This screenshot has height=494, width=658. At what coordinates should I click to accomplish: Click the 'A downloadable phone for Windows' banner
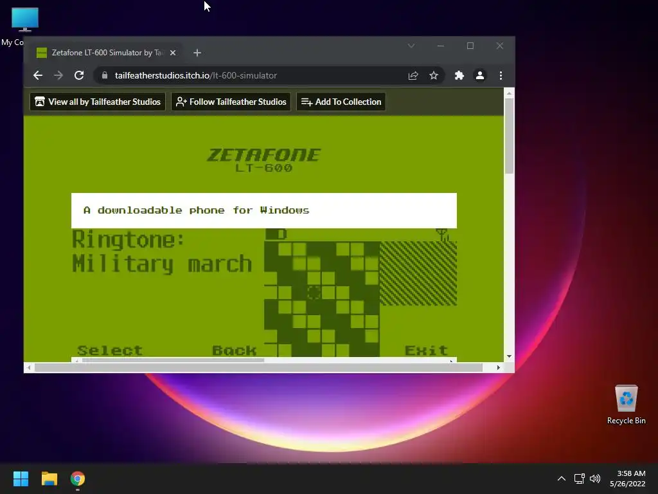tap(264, 210)
